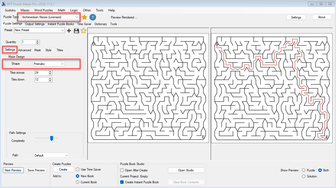Click the outlined star icon next to save preset
The image size is (336, 188).
tap(83, 31)
